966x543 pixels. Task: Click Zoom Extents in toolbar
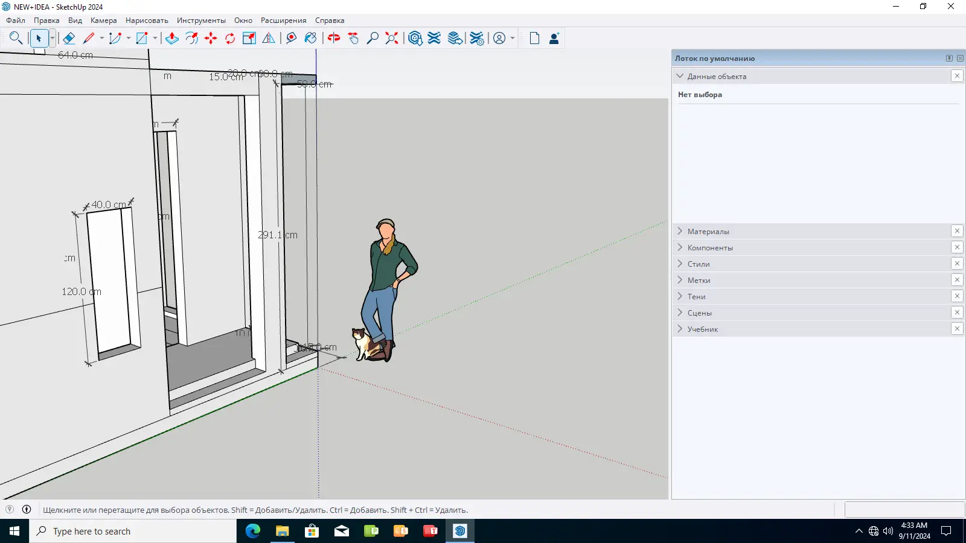[392, 39]
